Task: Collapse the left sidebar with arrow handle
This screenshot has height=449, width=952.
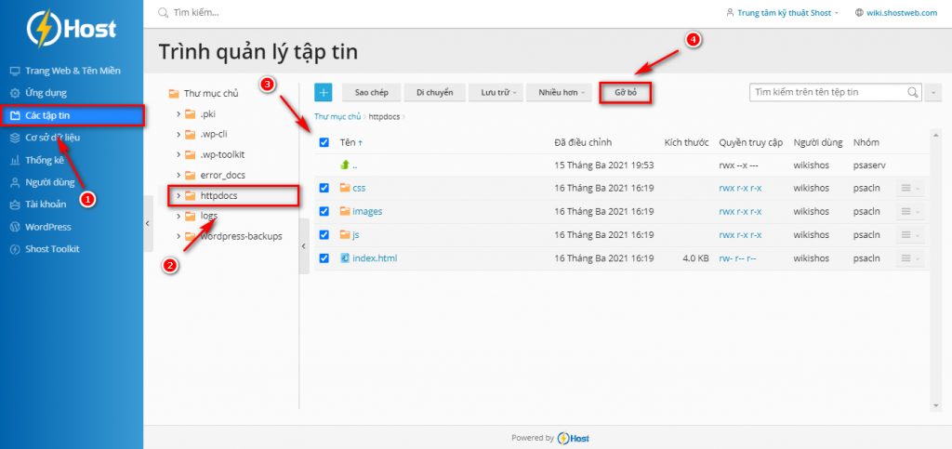Action: pyautogui.click(x=148, y=224)
